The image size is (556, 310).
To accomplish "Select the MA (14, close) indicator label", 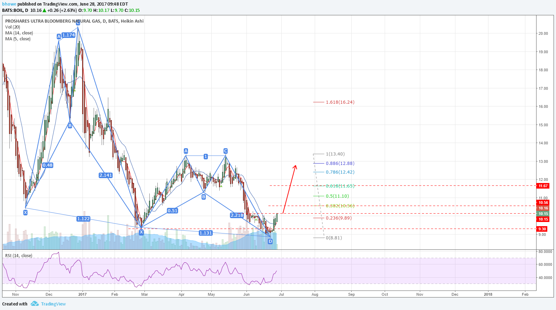I will (19, 33).
